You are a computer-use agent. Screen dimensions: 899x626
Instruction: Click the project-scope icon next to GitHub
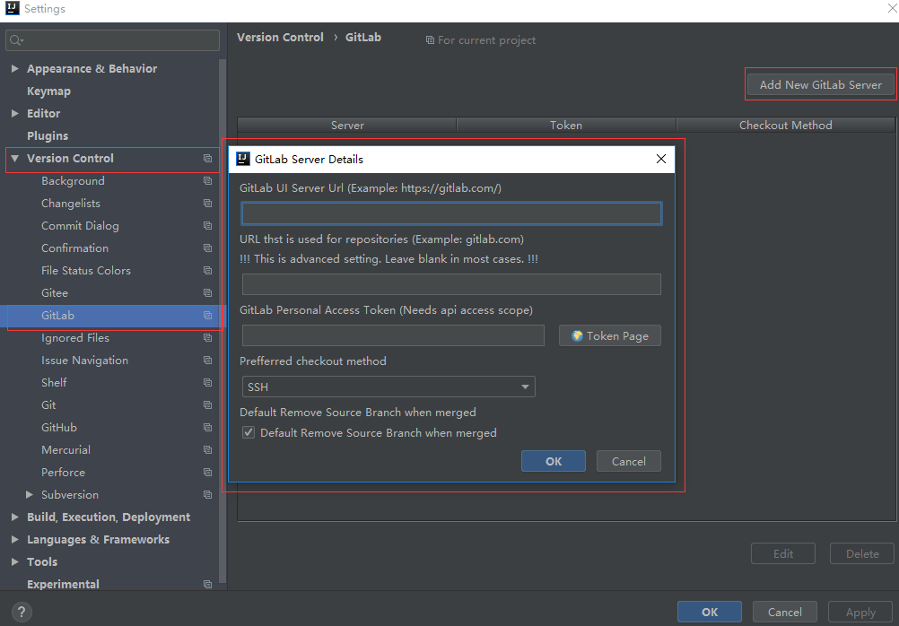coord(207,428)
